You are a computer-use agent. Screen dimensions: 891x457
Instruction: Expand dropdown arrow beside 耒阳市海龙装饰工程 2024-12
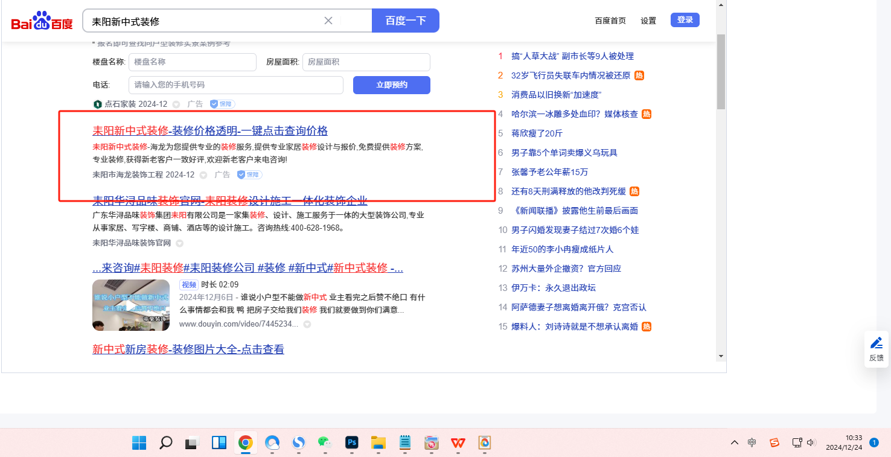(203, 175)
